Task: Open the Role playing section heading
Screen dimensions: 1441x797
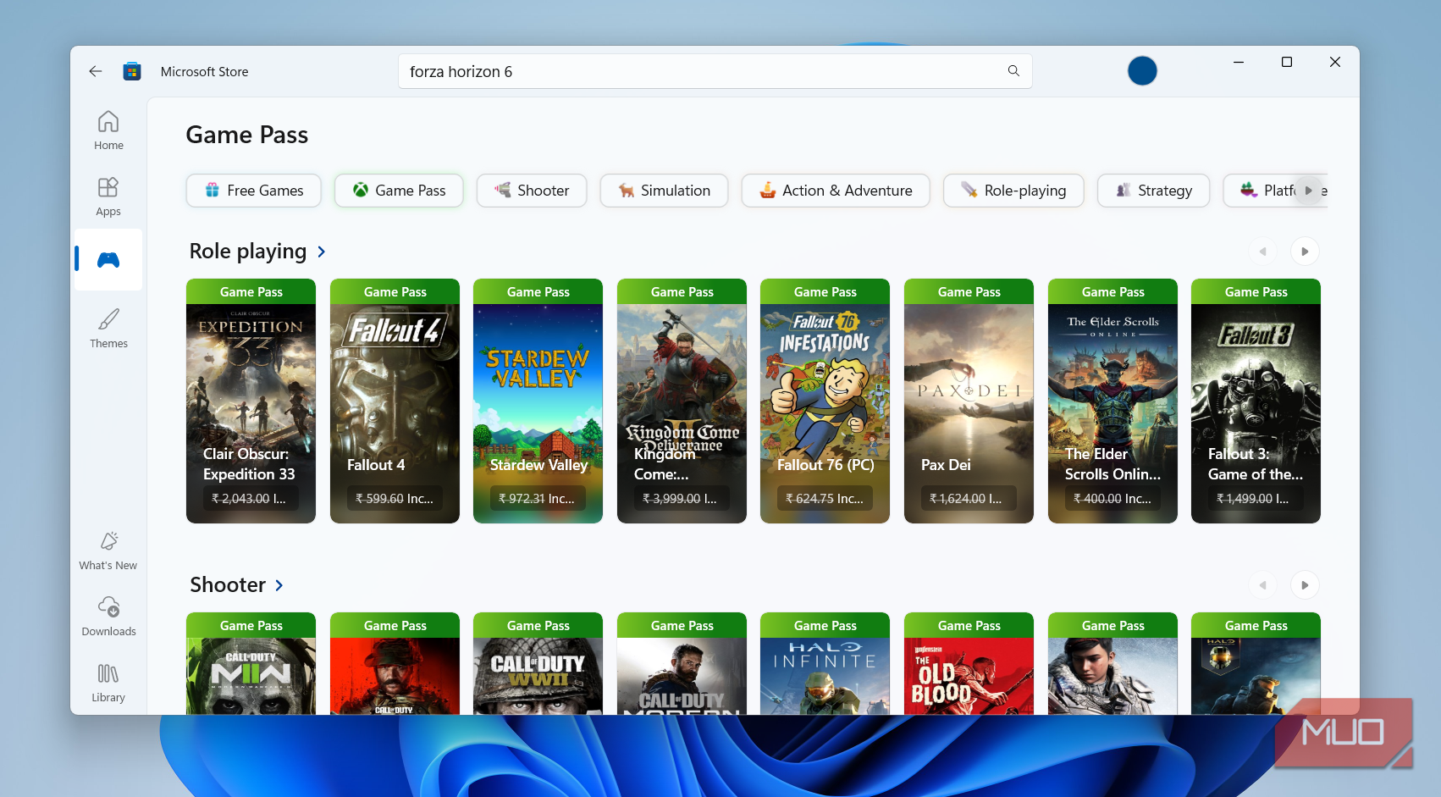Action: point(257,252)
